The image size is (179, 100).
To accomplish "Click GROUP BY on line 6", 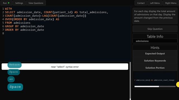I will click(x=12, y=26).
